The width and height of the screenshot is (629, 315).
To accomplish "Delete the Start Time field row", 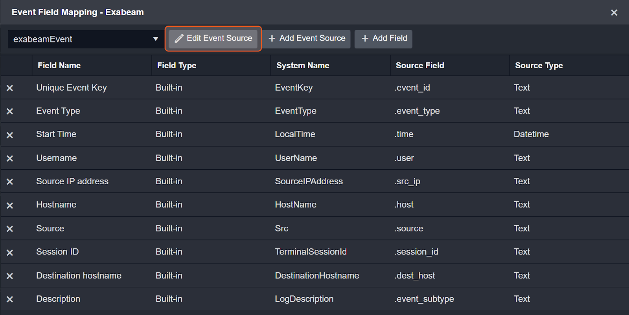I will (10, 135).
